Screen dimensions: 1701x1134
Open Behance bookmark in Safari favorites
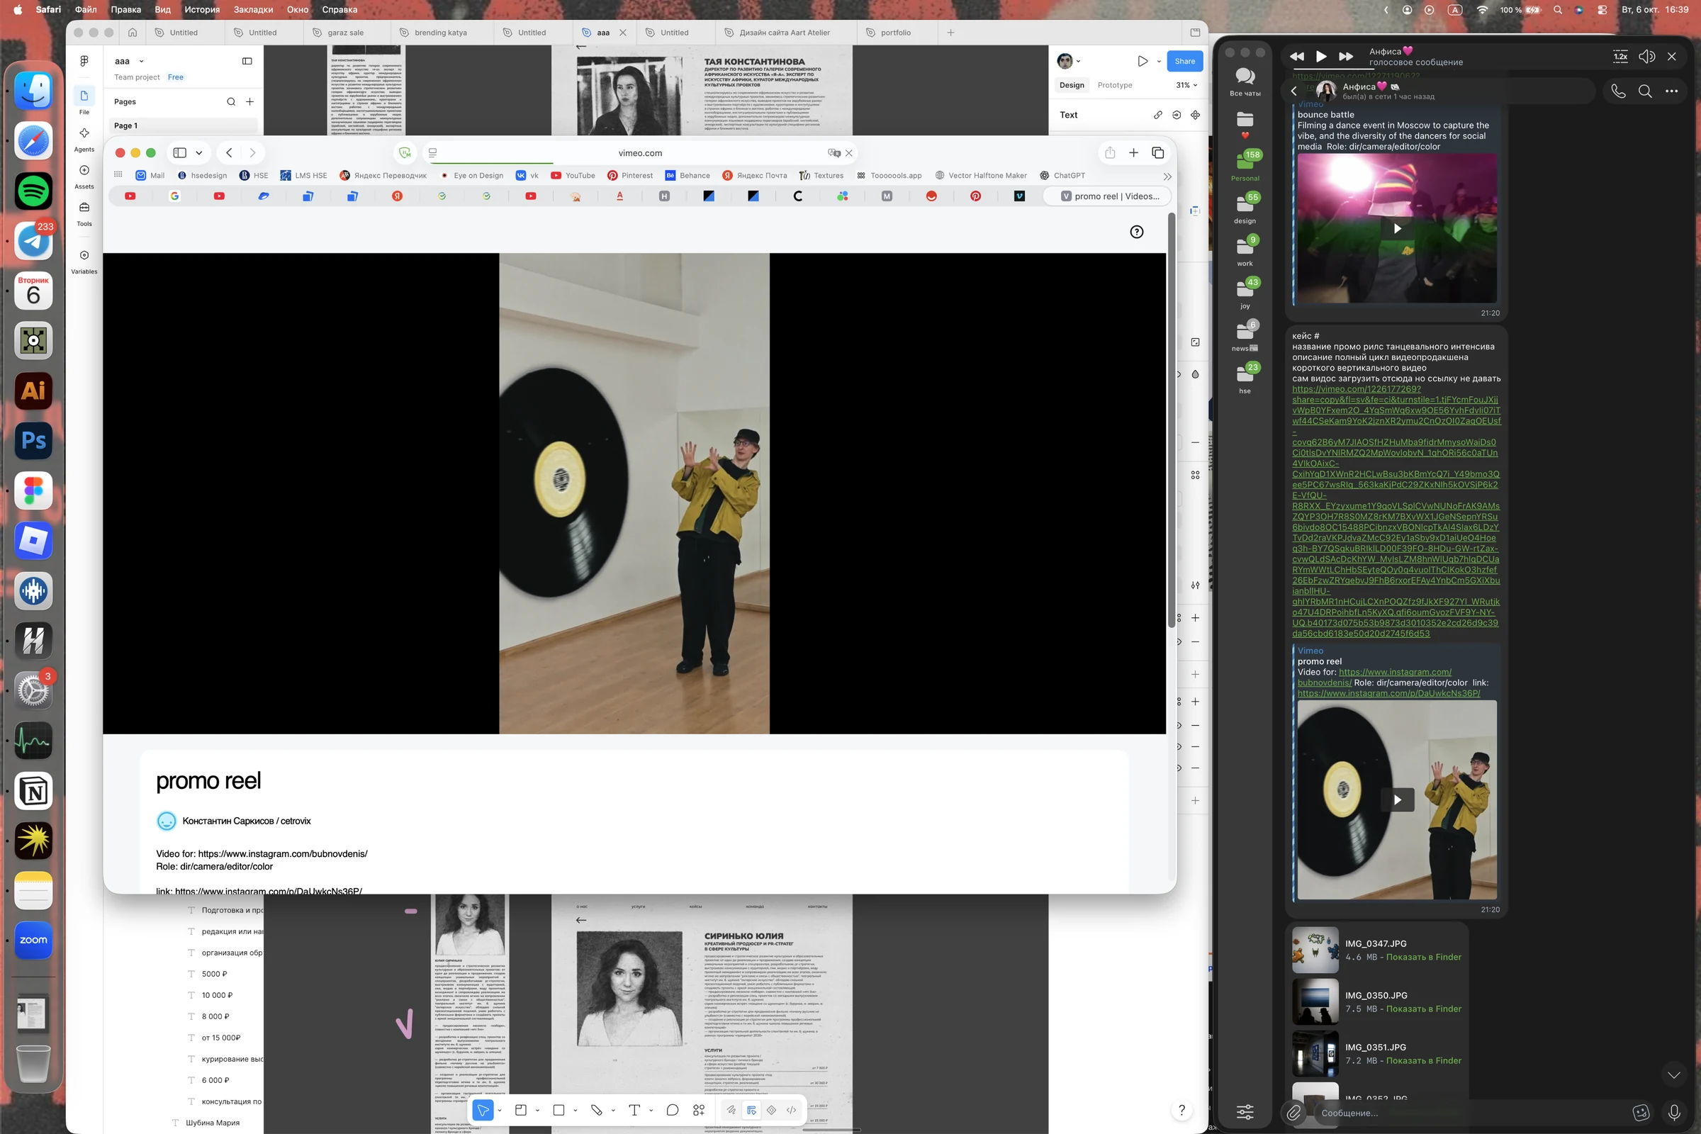coord(687,176)
